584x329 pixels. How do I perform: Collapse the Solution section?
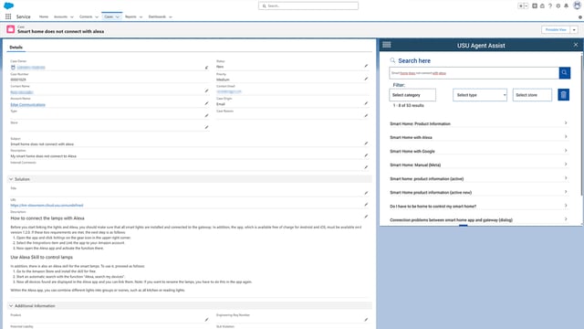[x=11, y=179]
